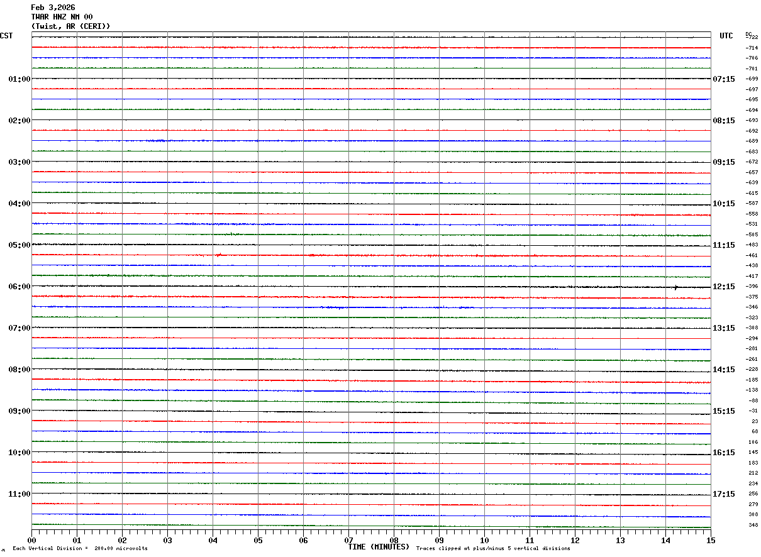Select the 11:00 CST row label
761x557 pixels.
[19, 494]
